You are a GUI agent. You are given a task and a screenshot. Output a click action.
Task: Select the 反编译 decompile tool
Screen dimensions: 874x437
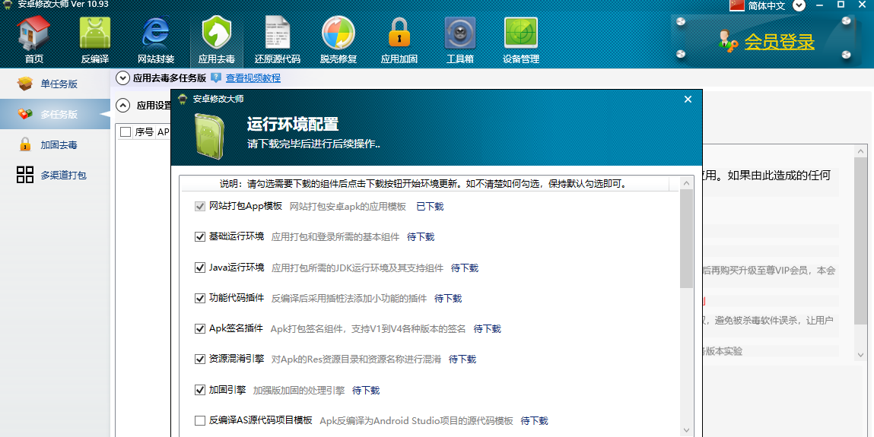(95, 40)
